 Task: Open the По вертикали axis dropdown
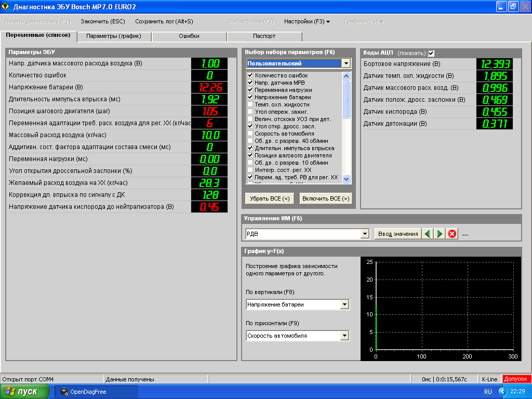tap(344, 304)
